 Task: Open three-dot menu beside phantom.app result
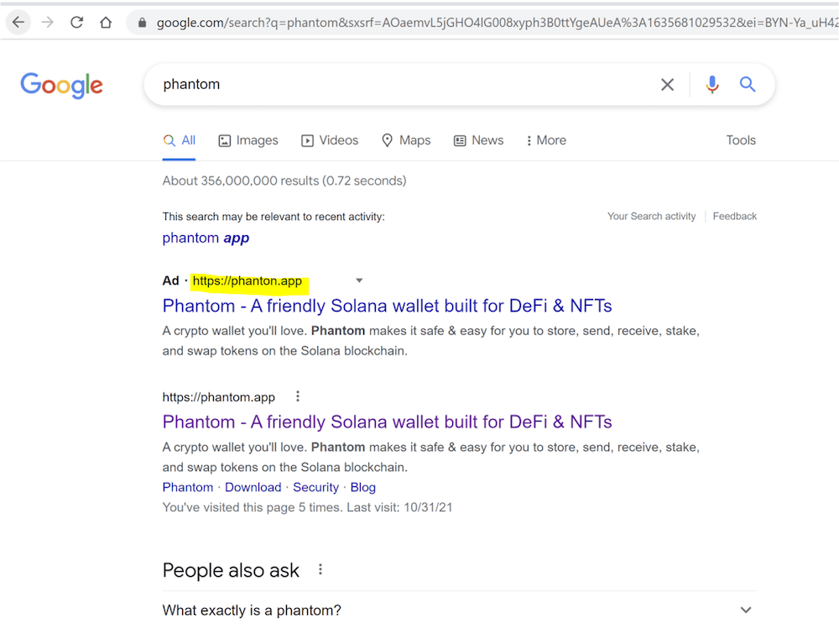[x=298, y=396]
